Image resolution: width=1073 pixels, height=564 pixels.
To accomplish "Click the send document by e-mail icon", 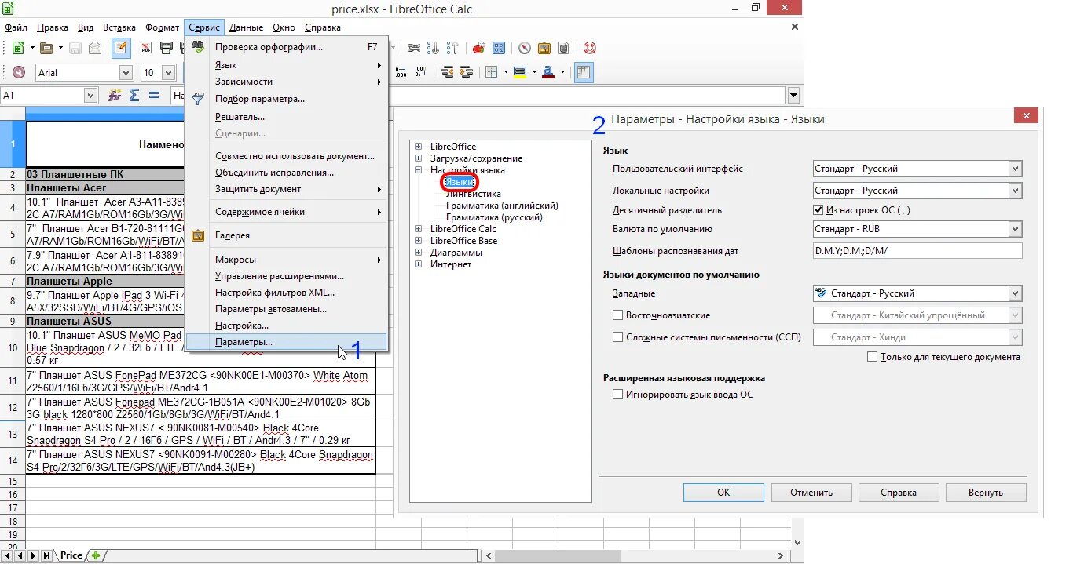I will [x=95, y=48].
